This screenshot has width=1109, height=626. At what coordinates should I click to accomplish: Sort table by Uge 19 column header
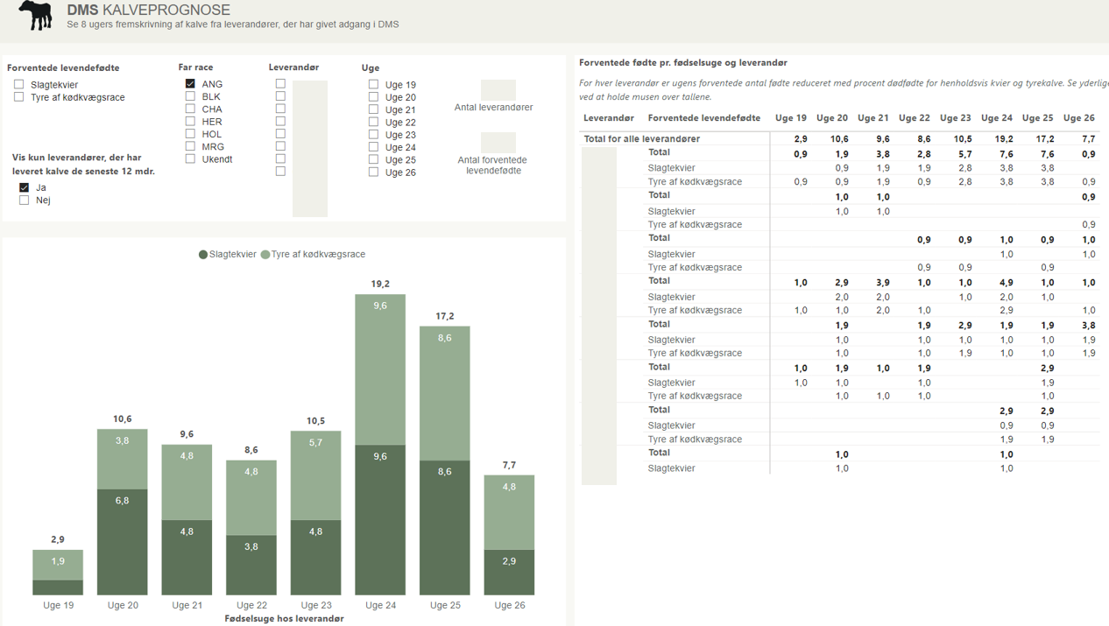791,118
